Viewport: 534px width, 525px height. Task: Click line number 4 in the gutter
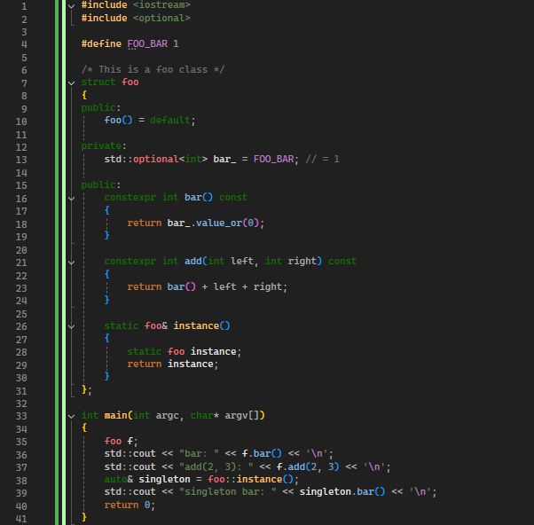coord(23,43)
